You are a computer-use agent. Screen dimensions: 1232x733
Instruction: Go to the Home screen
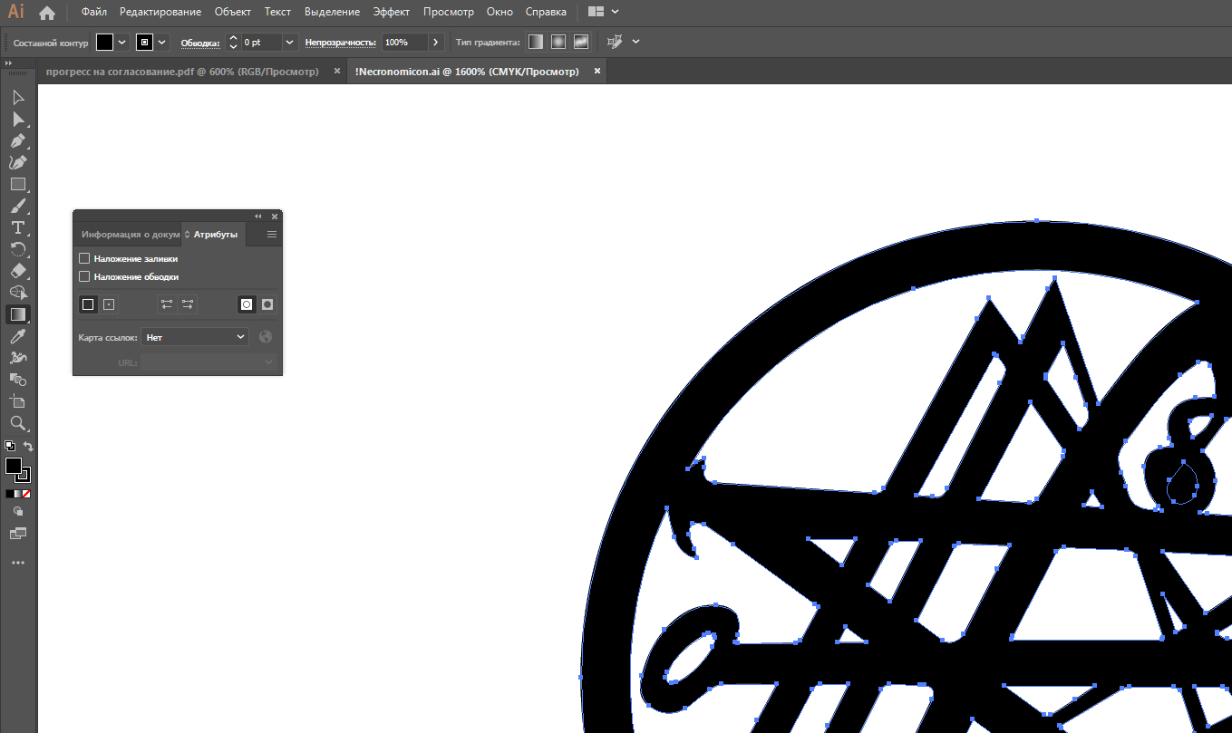click(x=47, y=13)
